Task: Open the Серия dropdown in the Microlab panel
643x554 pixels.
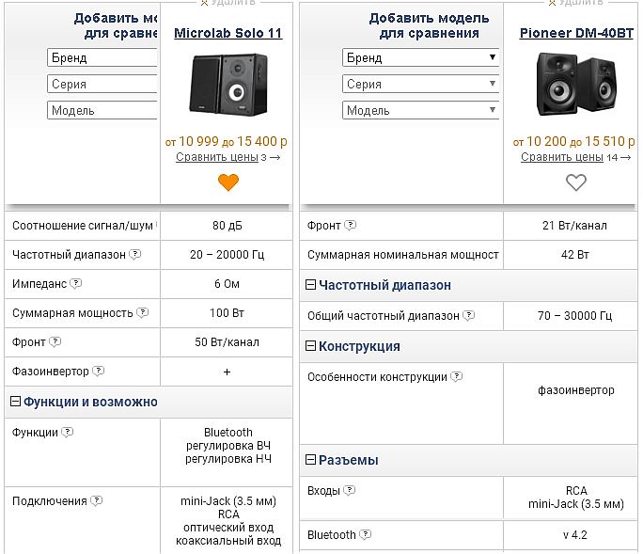Action: point(102,84)
